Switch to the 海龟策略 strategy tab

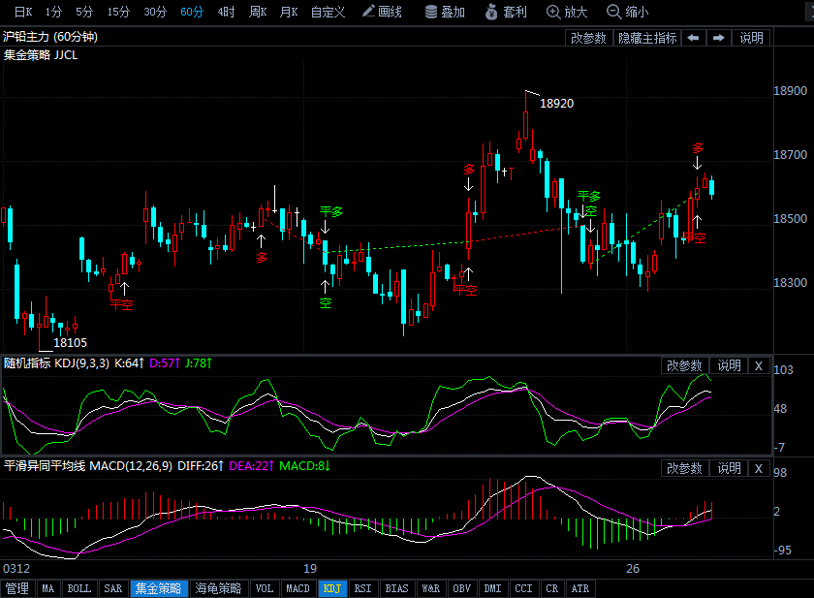[x=218, y=588]
